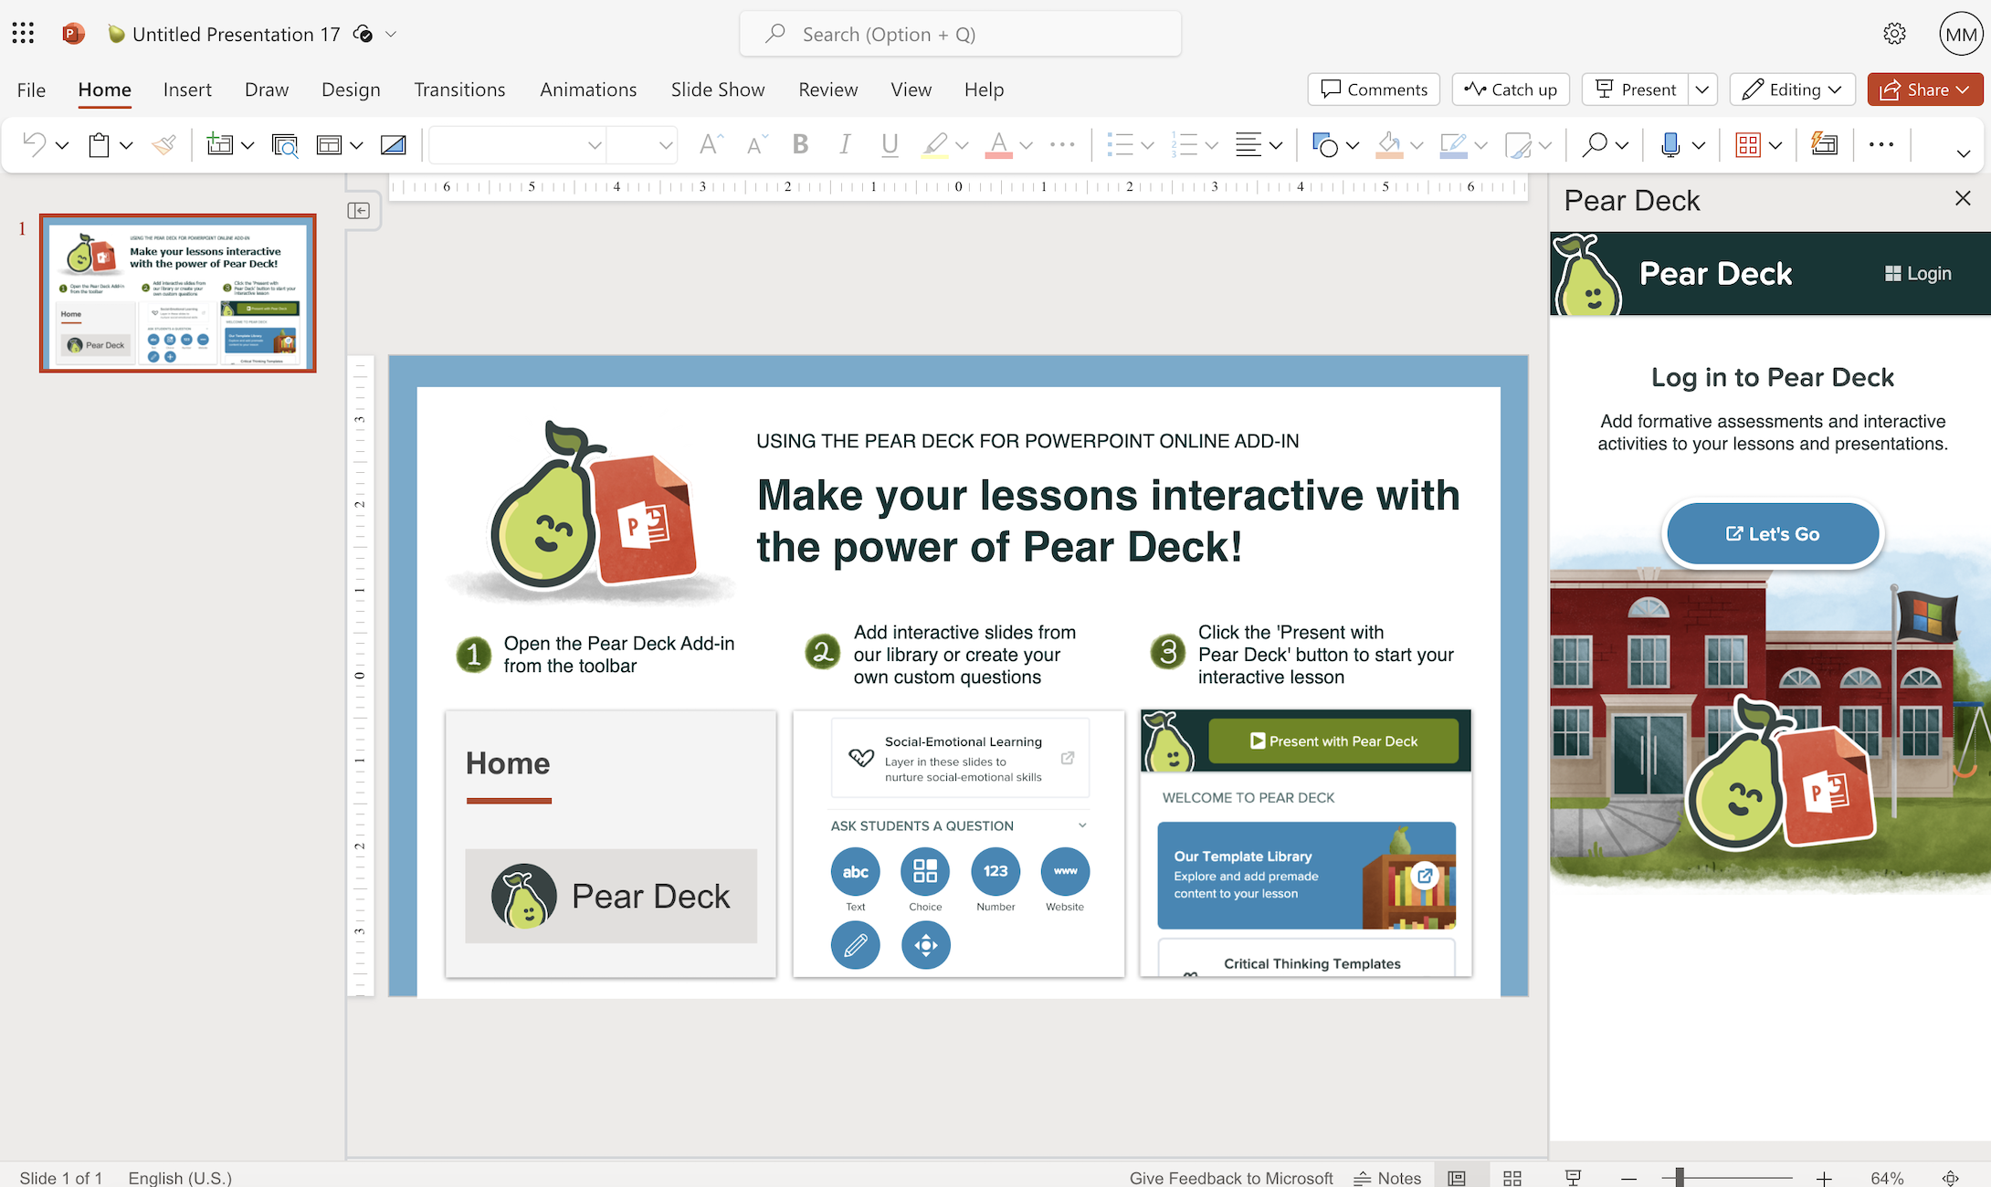
Task: Select the Format Painter tool
Action: [164, 144]
